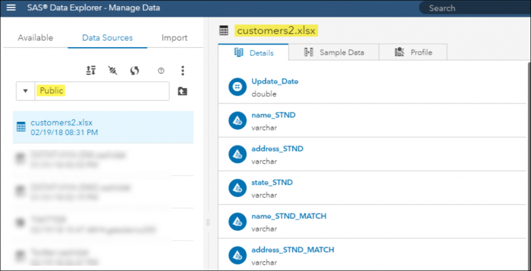Click the character icon for name_STND

coord(237,120)
